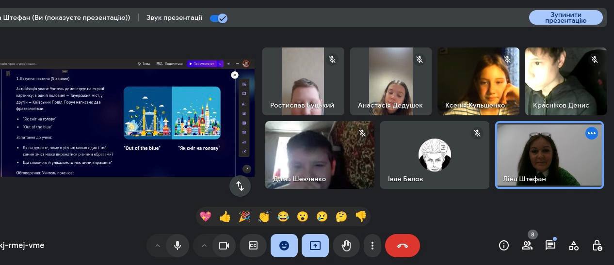The height and width of the screenshot is (265, 614).
Task: Expand video settings arrow beside camera
Action: [204, 246]
